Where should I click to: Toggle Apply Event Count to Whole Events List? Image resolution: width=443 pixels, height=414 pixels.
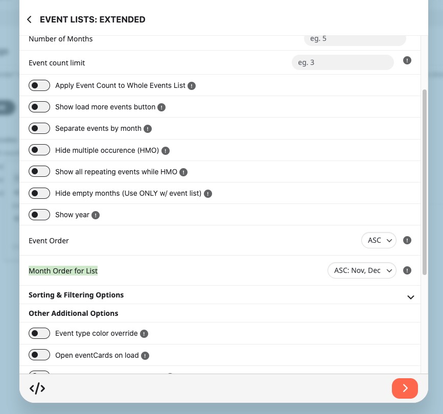pos(39,85)
